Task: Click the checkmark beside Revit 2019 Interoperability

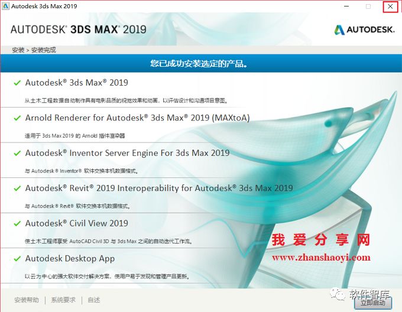Action: pos(17,188)
